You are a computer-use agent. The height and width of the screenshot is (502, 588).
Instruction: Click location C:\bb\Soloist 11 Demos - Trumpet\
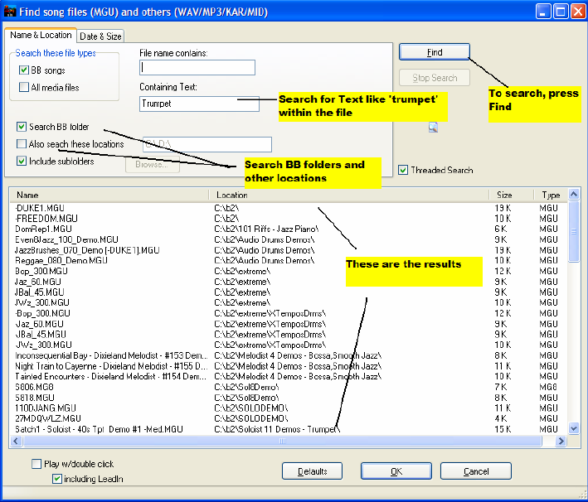tap(277, 429)
